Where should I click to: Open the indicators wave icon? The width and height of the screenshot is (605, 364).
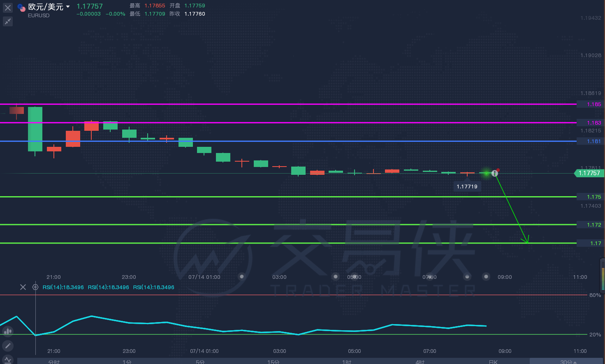[8, 360]
